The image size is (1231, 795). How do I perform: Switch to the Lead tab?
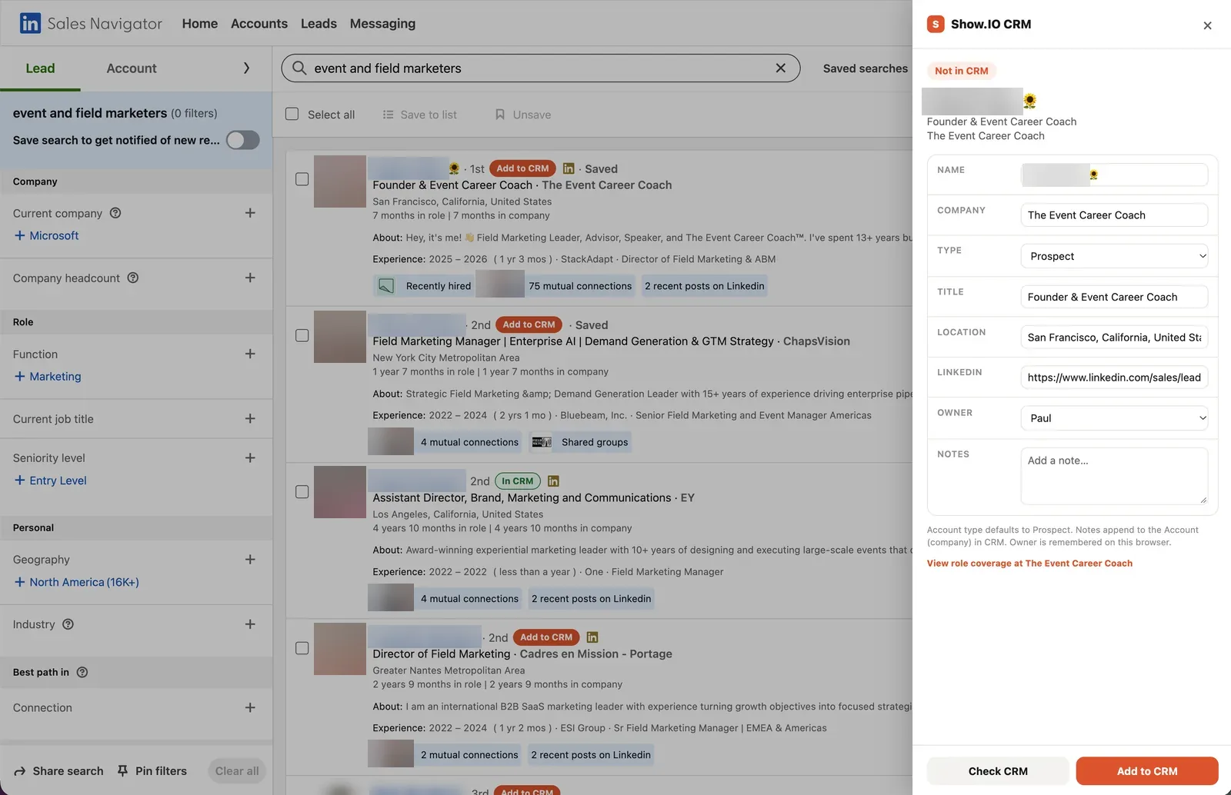(40, 68)
